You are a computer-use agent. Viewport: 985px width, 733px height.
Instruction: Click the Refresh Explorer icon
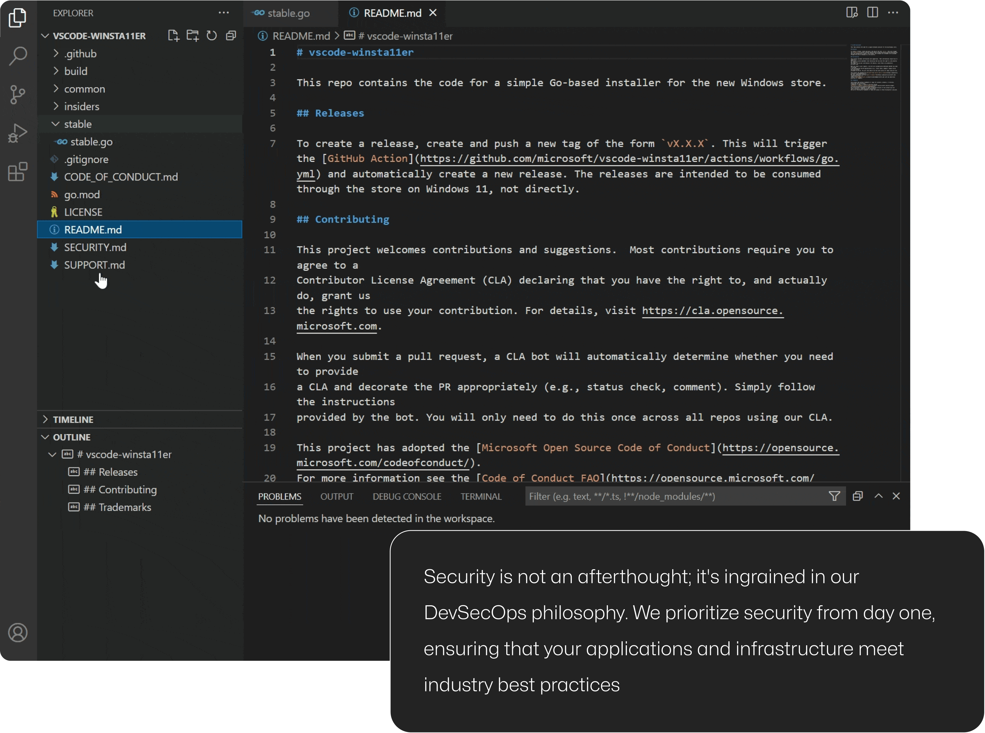click(212, 36)
